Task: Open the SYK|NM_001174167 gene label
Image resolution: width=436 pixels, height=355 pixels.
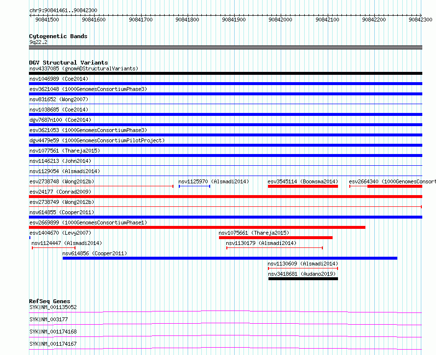Action: tap(53, 344)
